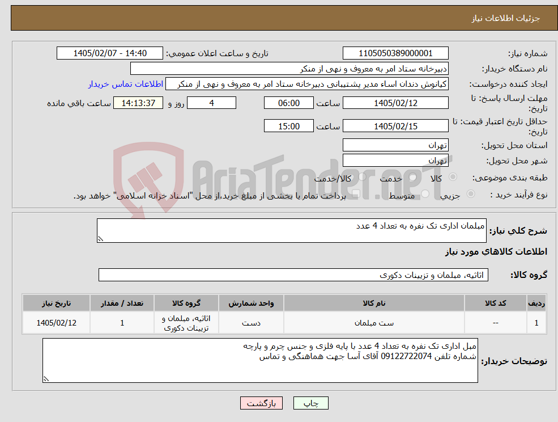Screen dimensions: 558x422
Task: Select the کالا/خدمت radio button
Action: click(x=362, y=177)
